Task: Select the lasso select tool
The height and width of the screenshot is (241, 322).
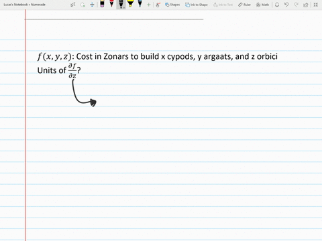Action: pyautogui.click(x=83, y=5)
